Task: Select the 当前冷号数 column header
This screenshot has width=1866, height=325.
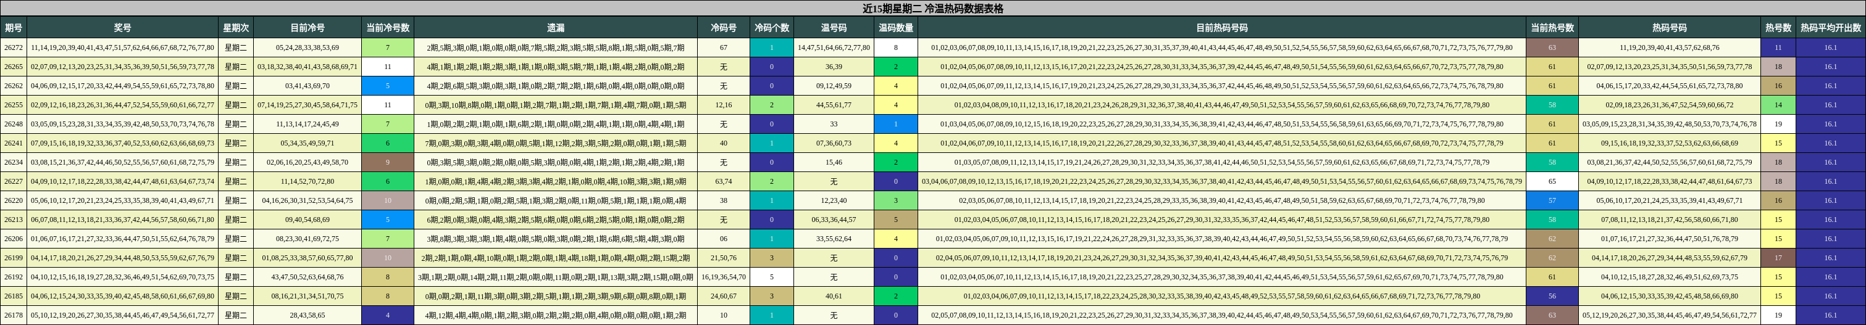Action: 388,28
